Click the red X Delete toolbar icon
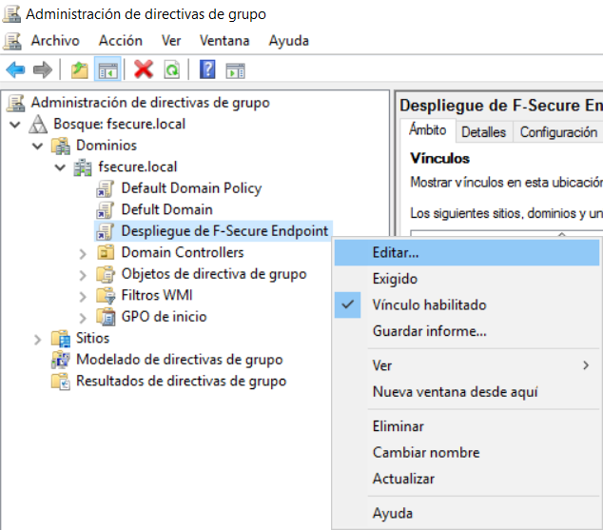The height and width of the screenshot is (530, 603). point(144,69)
